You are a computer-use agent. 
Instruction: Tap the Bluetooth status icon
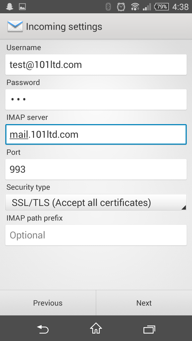click(x=108, y=7)
